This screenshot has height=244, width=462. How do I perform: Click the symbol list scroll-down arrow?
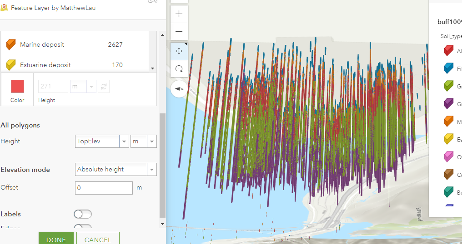click(x=153, y=68)
